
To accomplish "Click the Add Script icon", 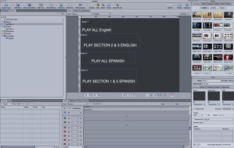I will tap(70, 5).
